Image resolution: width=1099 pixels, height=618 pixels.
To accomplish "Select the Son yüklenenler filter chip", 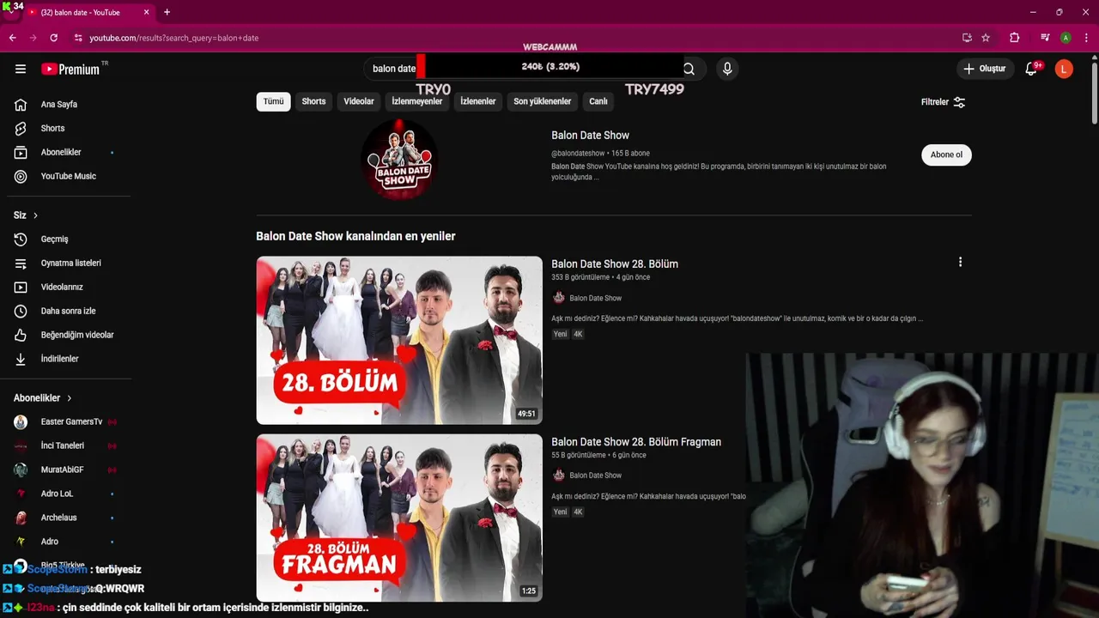I will pyautogui.click(x=543, y=101).
